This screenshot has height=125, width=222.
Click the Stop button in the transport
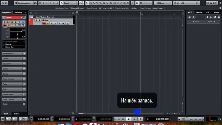pyautogui.click(x=129, y=119)
